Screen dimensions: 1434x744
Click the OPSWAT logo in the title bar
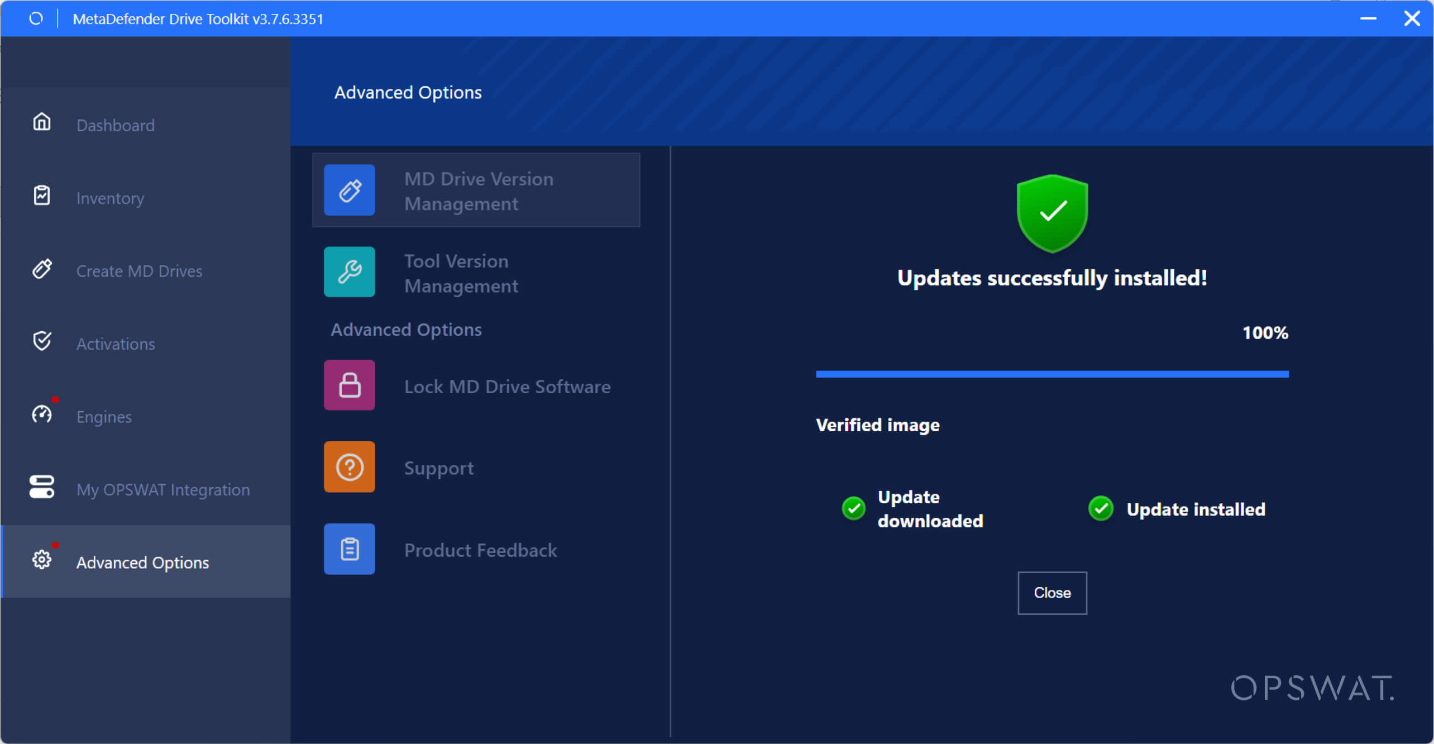[x=36, y=18]
